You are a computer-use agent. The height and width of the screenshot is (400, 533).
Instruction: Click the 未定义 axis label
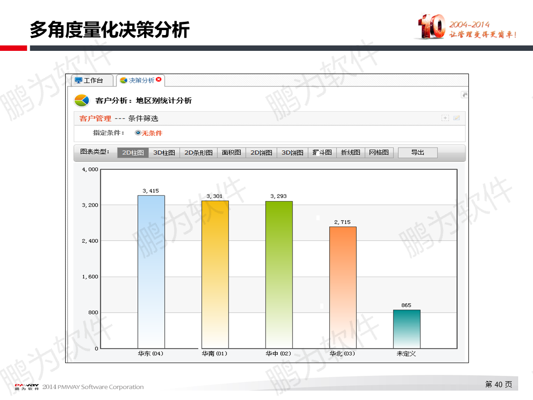pos(406,354)
